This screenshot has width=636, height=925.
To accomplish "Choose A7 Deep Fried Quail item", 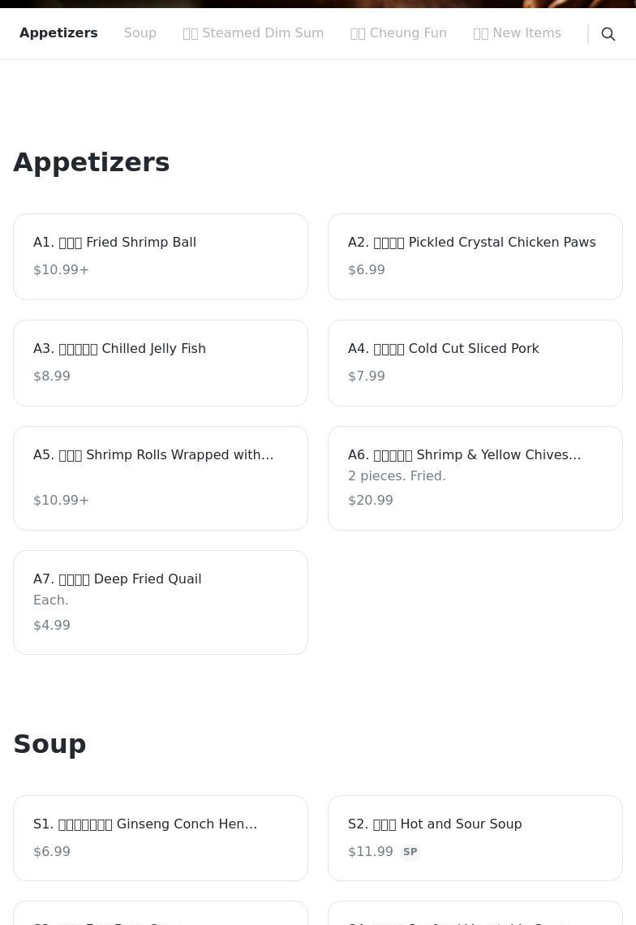I will 161,602.
